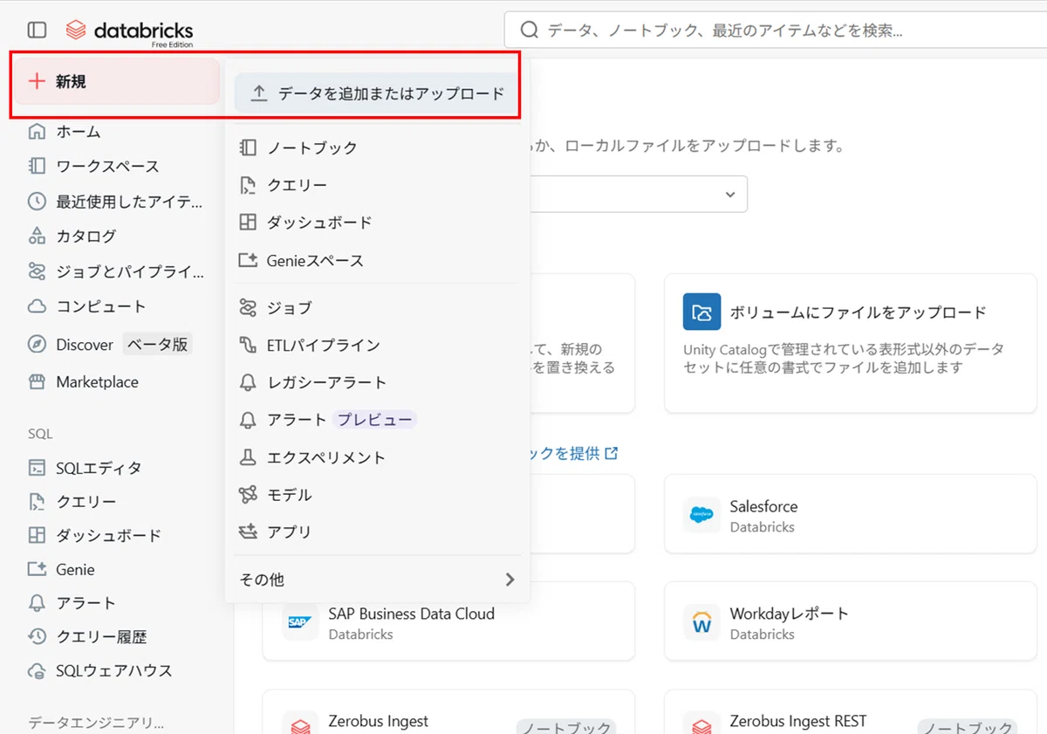This screenshot has height=734, width=1047.
Task: Choose クエリー in the new menu
Action: (378, 185)
